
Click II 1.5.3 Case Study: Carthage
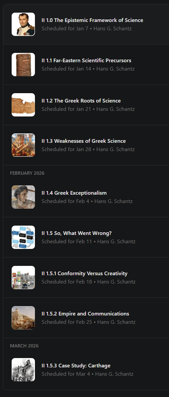[76, 366]
